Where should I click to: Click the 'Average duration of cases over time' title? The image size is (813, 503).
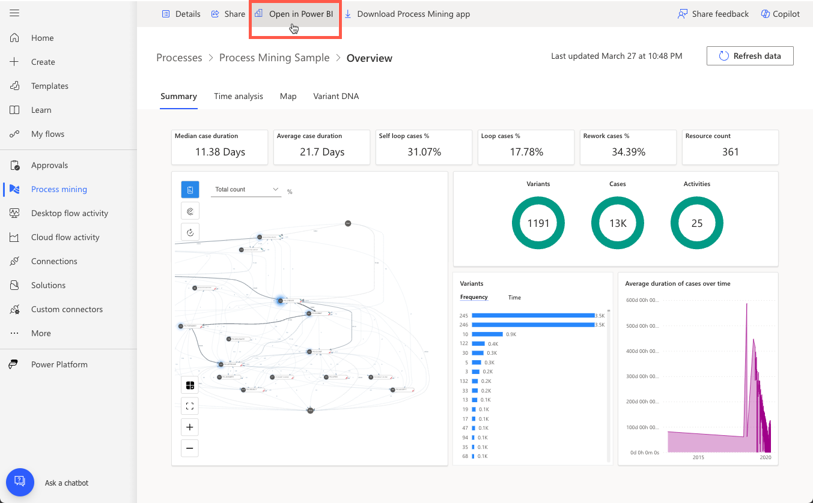click(x=678, y=284)
